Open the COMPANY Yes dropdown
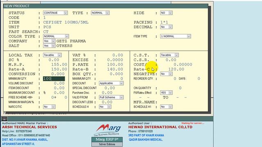The image size is (262, 147). point(49,41)
